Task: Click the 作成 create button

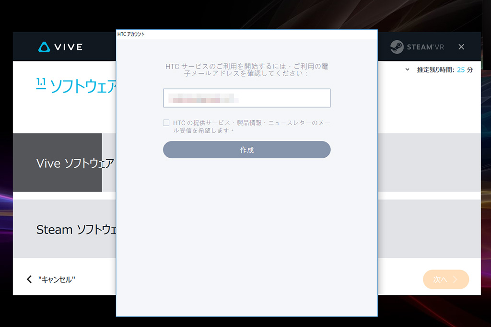Action: pyautogui.click(x=247, y=150)
